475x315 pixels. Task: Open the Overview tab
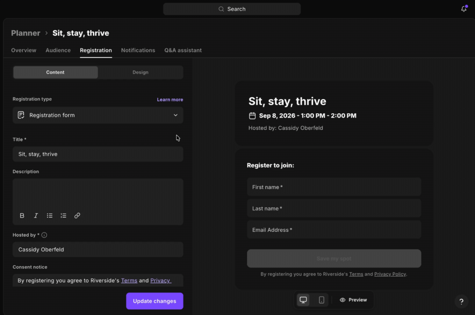pos(24,50)
